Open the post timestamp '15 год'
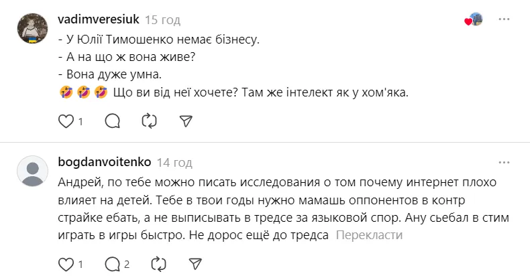Screen dimensions: 530x280 pos(163,20)
